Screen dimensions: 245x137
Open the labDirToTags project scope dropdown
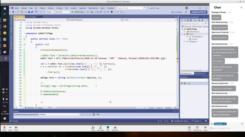pos(41,20)
